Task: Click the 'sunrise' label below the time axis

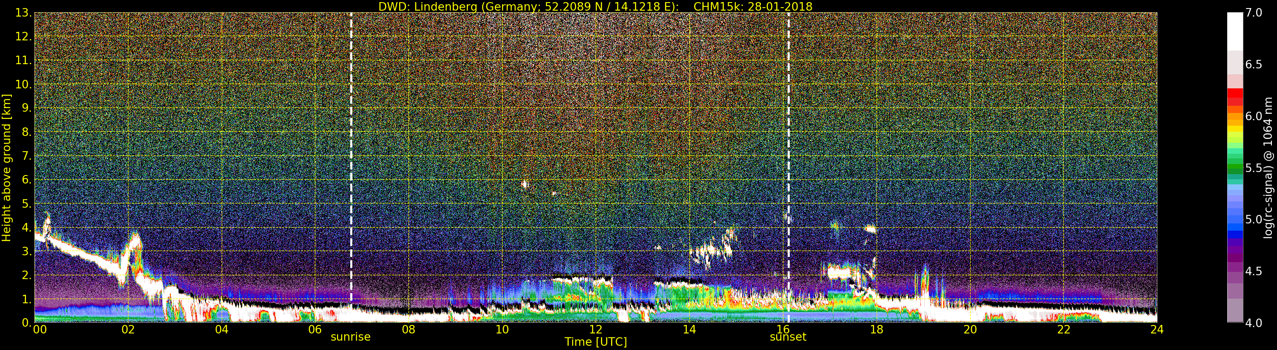Action: coord(351,337)
